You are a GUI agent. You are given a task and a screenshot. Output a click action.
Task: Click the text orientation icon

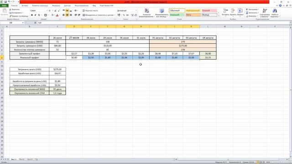(76, 11)
